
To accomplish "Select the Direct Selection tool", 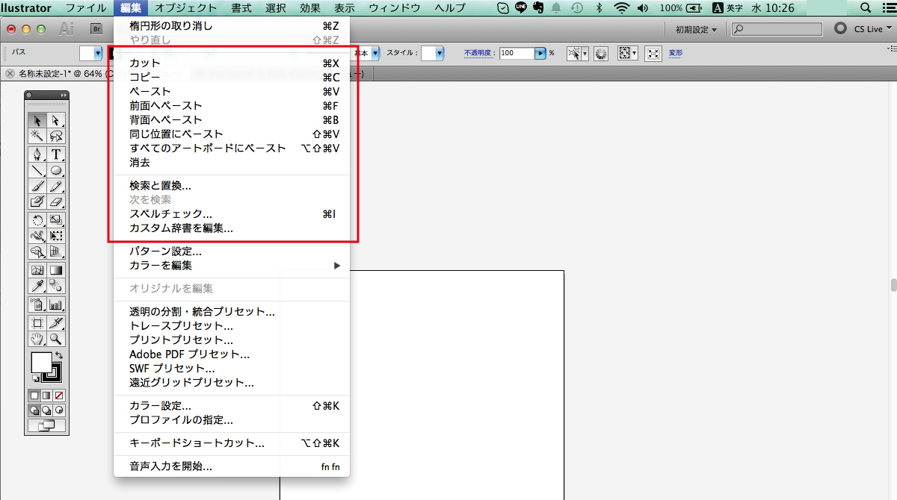I will pos(56,121).
